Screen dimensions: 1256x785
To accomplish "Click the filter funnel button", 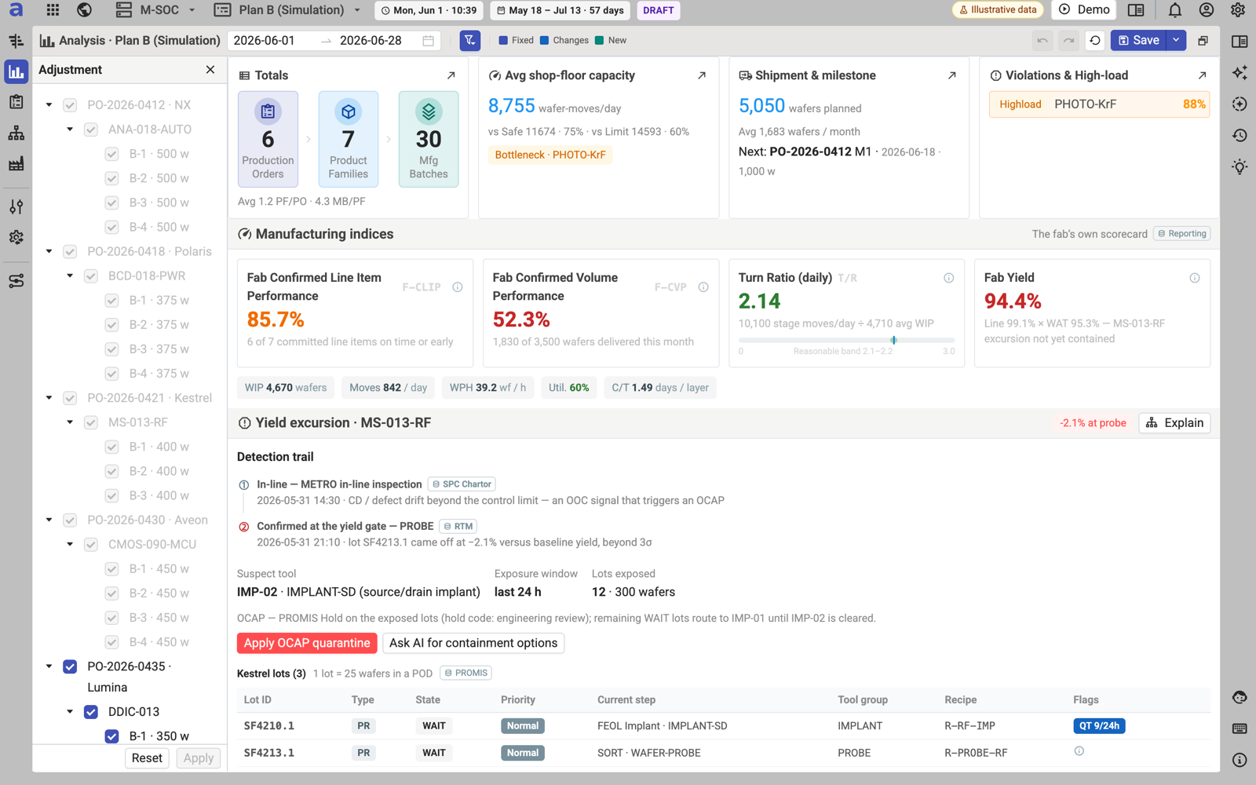I will point(469,41).
